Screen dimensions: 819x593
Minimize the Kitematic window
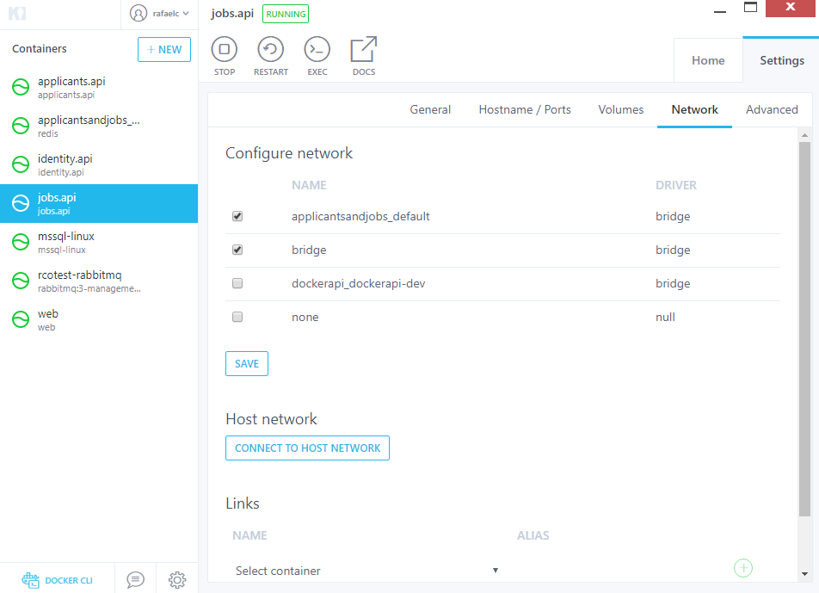click(720, 11)
